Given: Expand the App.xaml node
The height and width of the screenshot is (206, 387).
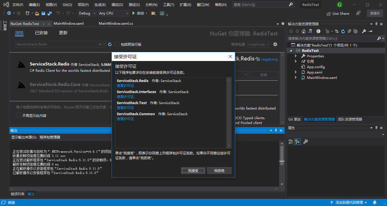Looking at the screenshot, I should (x=296, y=72).
